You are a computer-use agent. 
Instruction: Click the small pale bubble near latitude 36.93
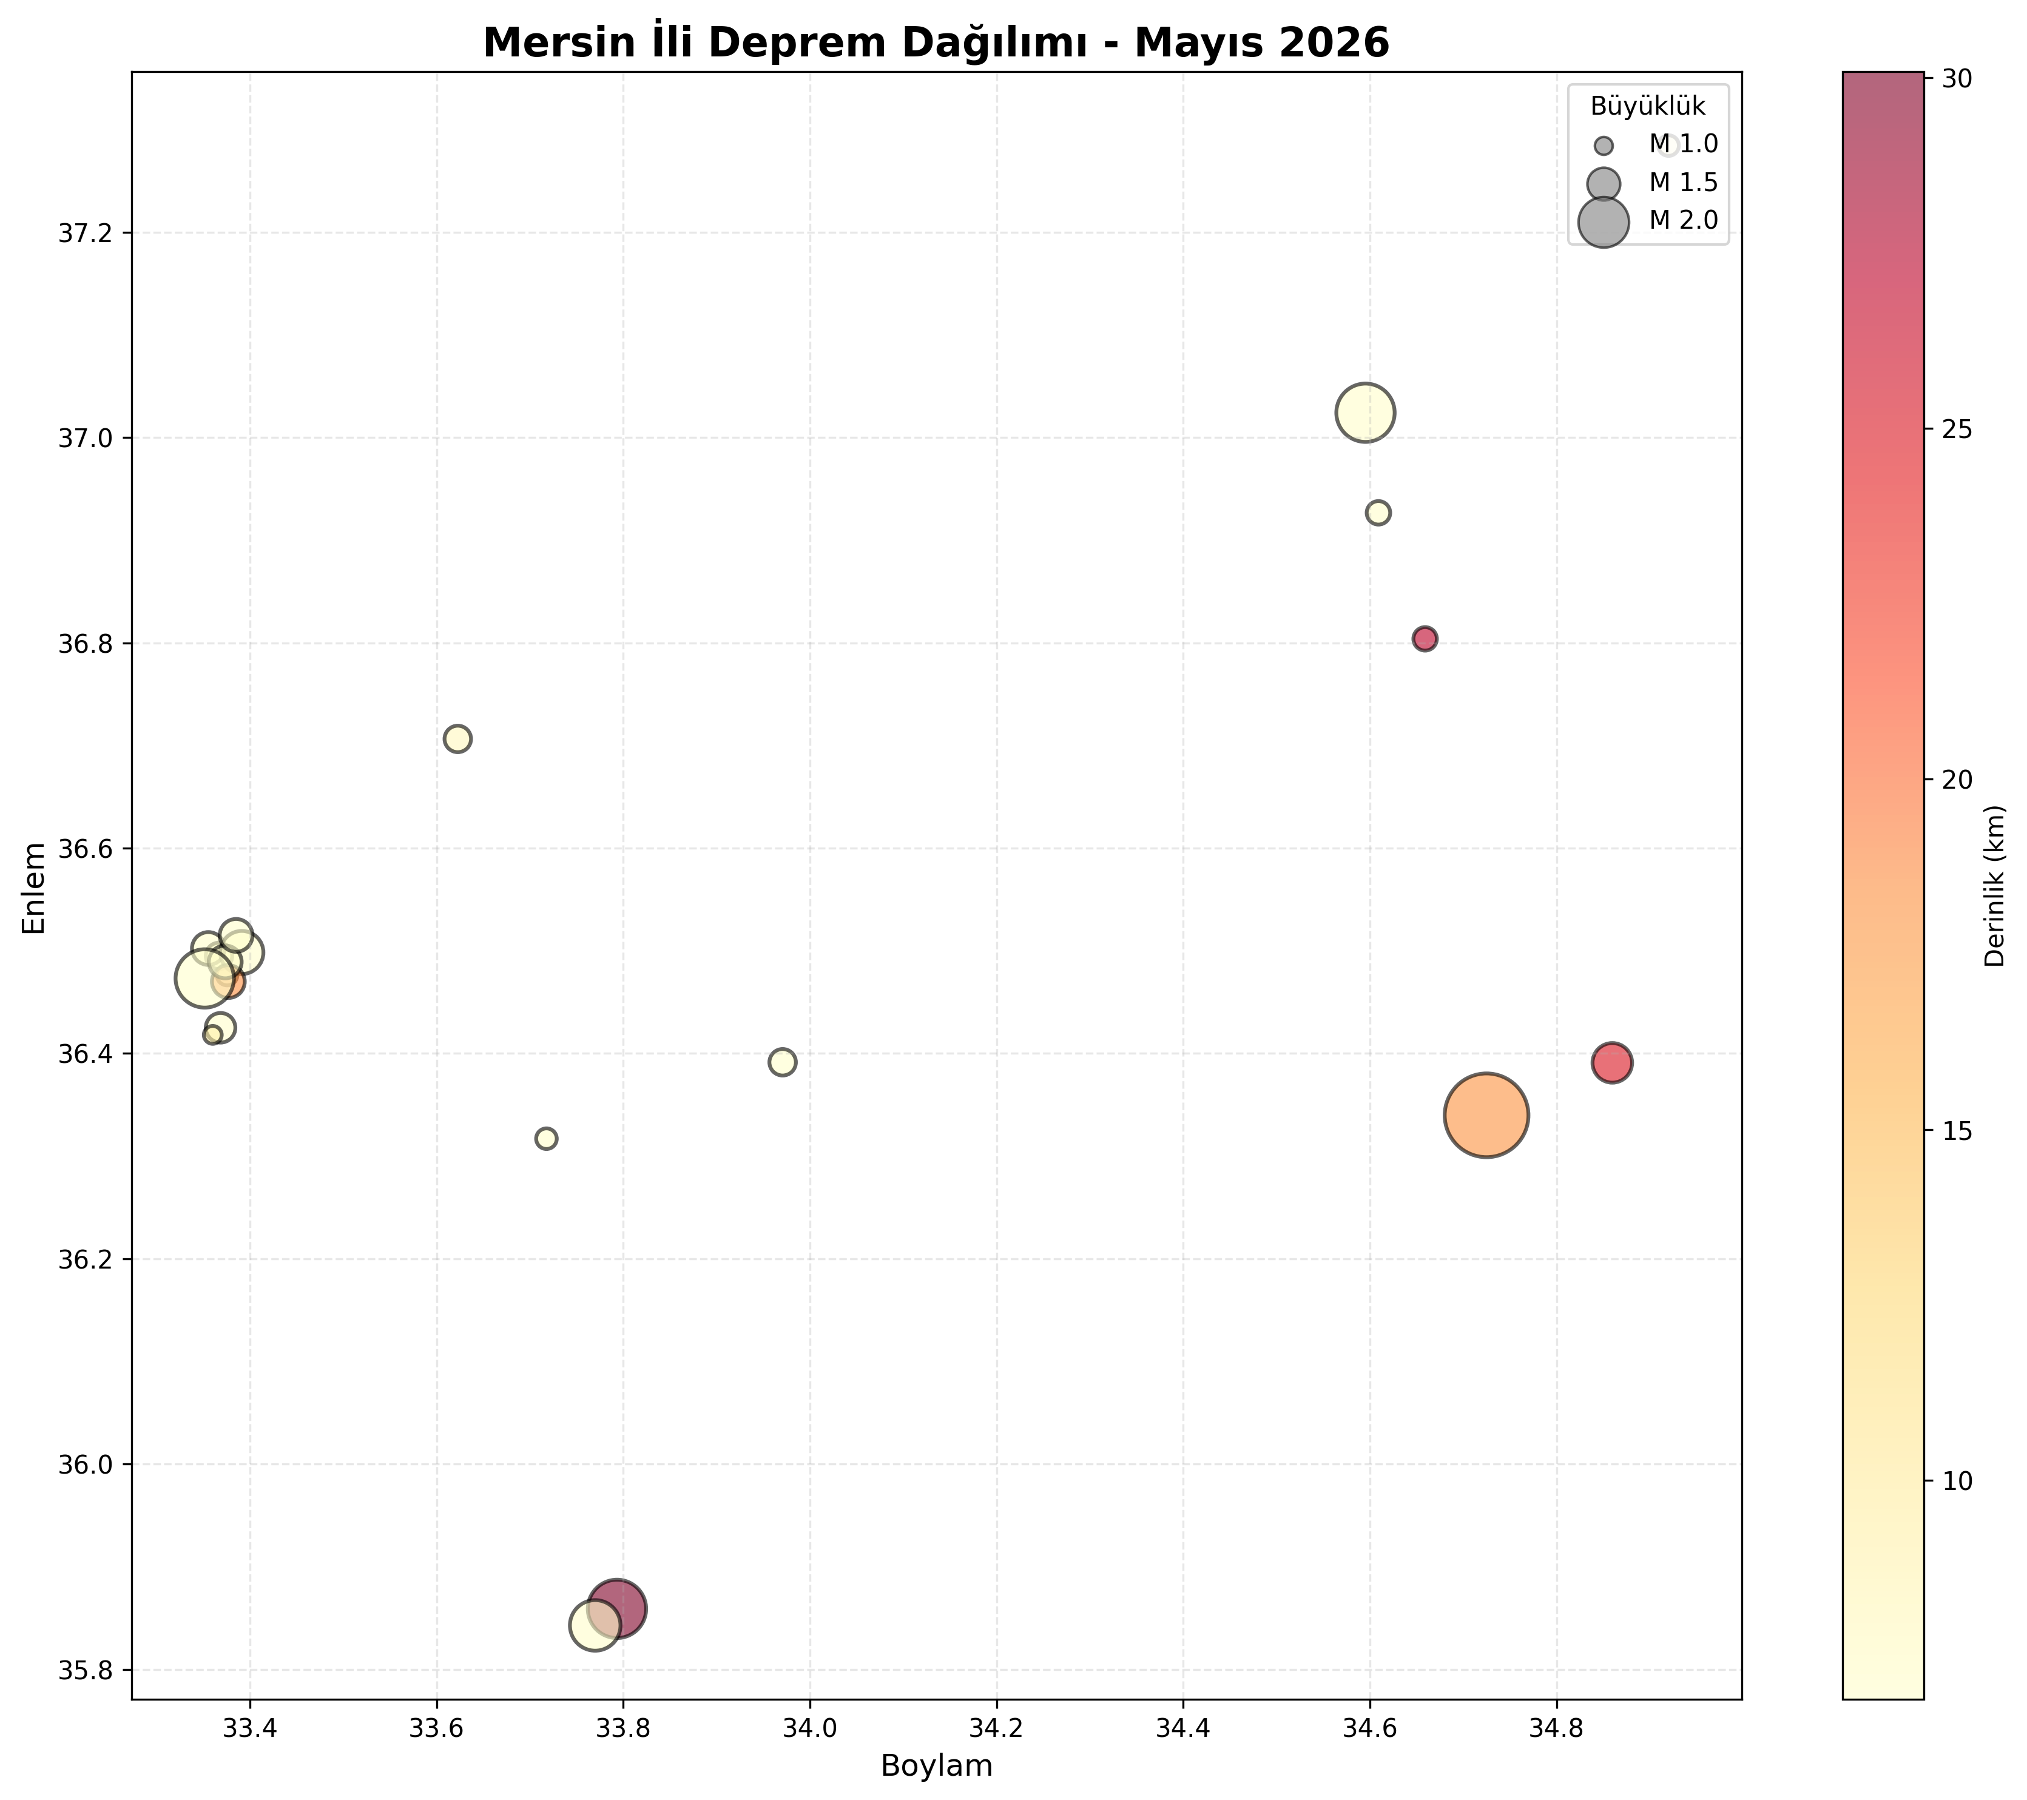click(x=1377, y=513)
